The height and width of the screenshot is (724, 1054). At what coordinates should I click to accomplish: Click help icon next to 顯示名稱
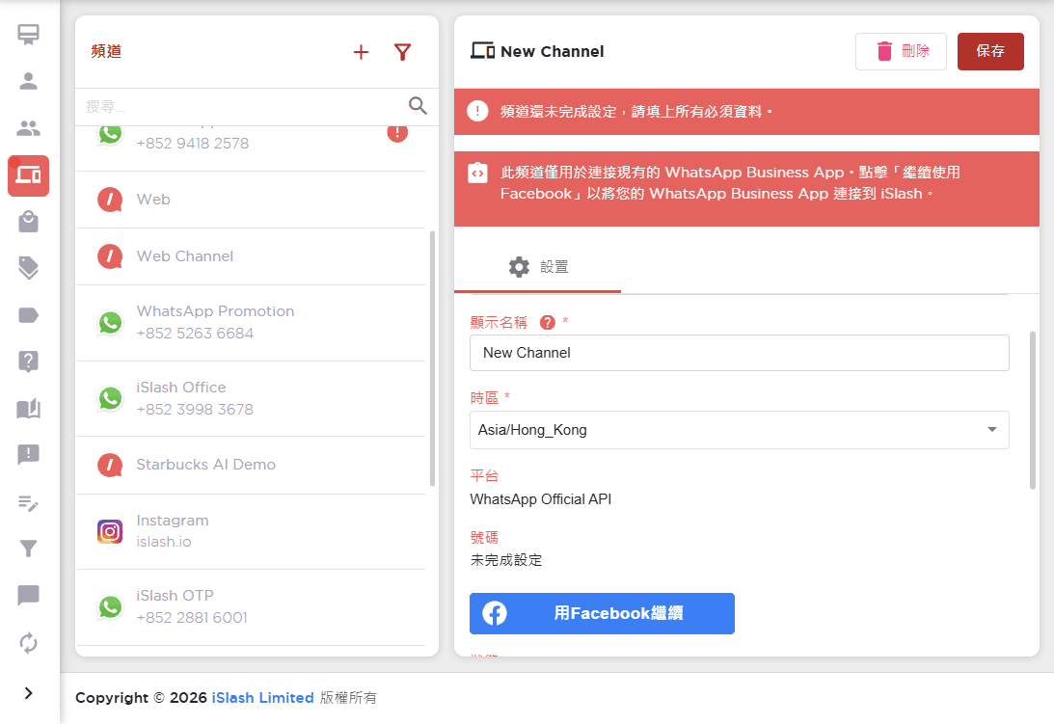547,323
